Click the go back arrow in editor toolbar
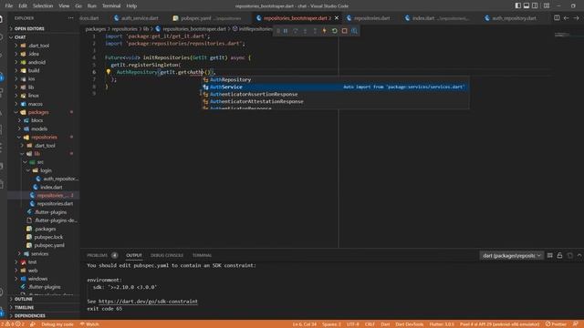 coord(566,18)
